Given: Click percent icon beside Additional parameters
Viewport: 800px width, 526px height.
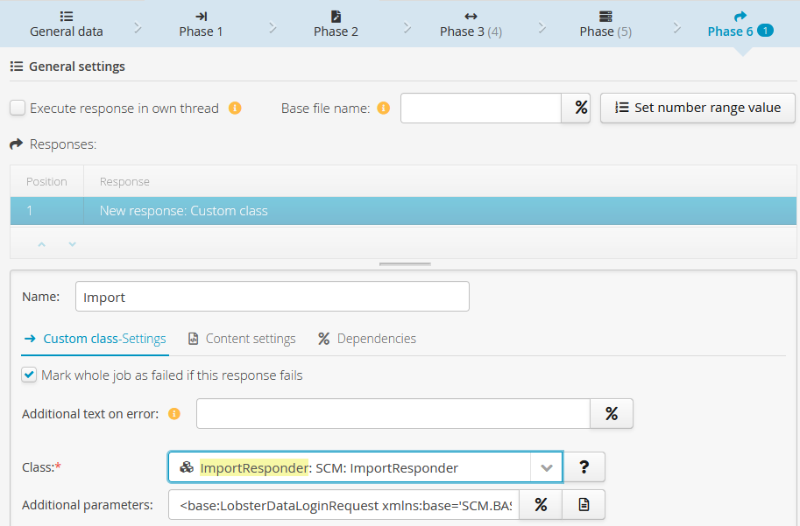Looking at the screenshot, I should (x=541, y=505).
